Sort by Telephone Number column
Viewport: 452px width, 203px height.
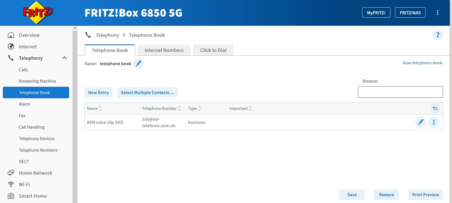(x=162, y=108)
